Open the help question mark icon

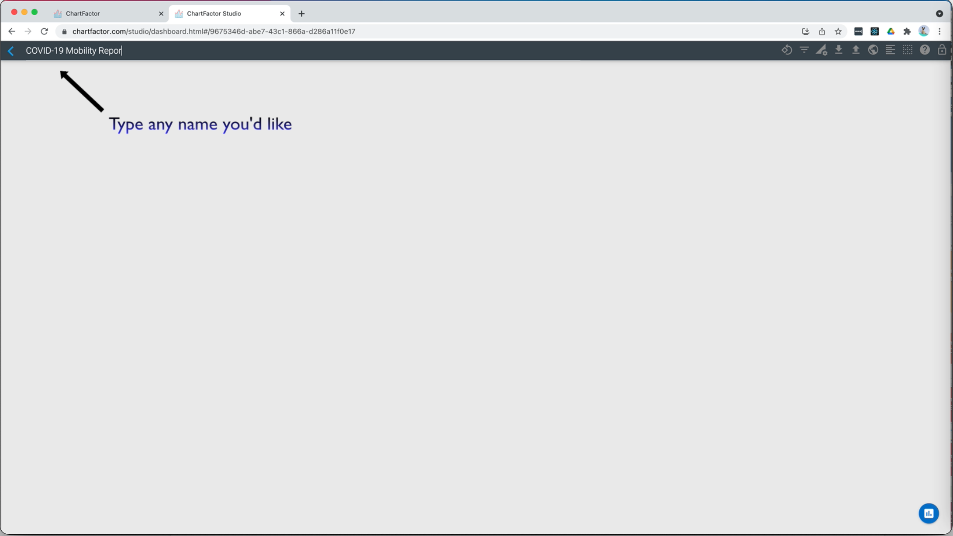pos(925,50)
